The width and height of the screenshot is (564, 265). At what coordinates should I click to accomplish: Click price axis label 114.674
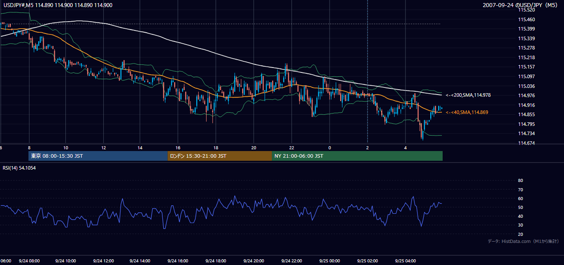coord(526,143)
